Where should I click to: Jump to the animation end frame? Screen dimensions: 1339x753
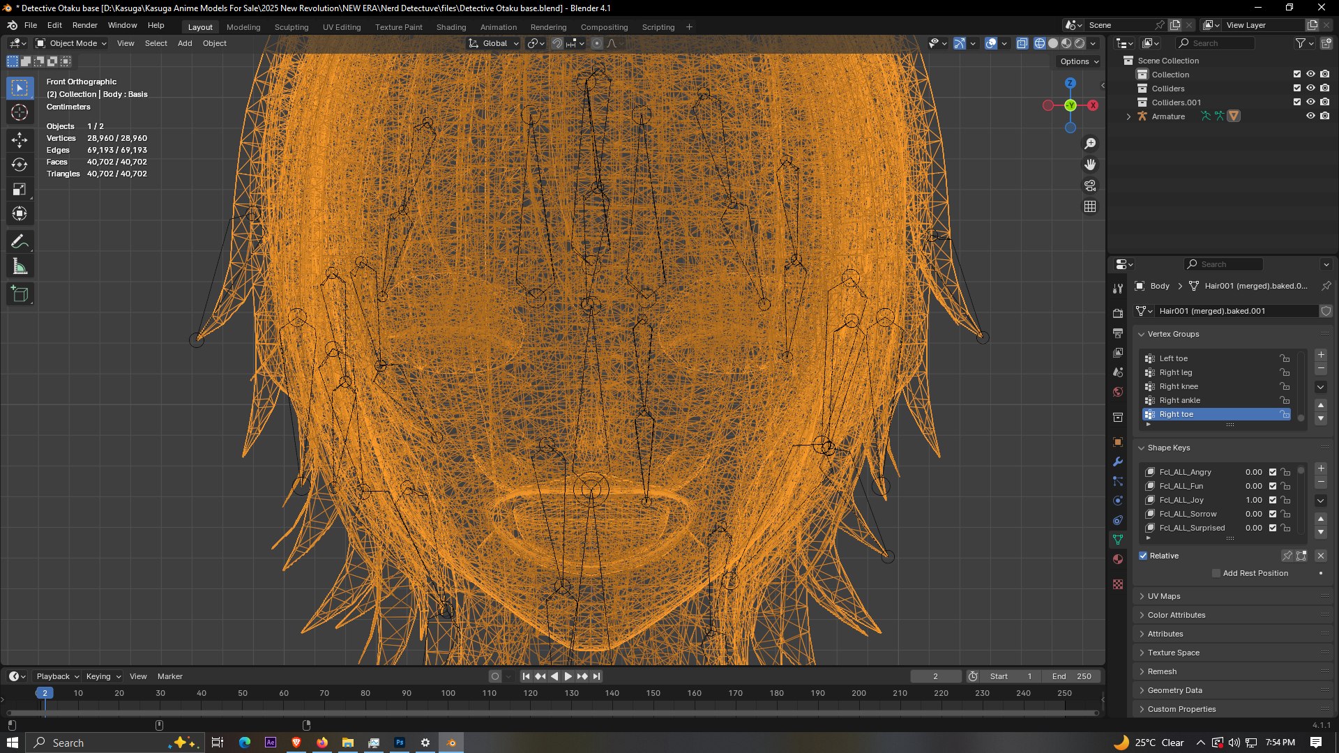(x=596, y=676)
